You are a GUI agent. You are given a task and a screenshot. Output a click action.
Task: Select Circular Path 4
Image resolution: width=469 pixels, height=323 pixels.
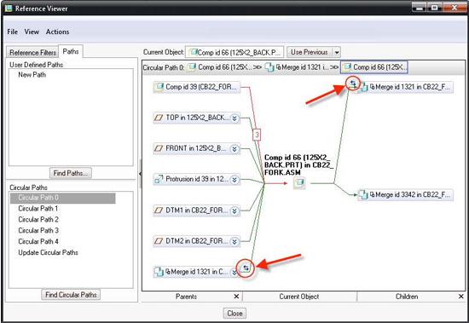click(38, 241)
